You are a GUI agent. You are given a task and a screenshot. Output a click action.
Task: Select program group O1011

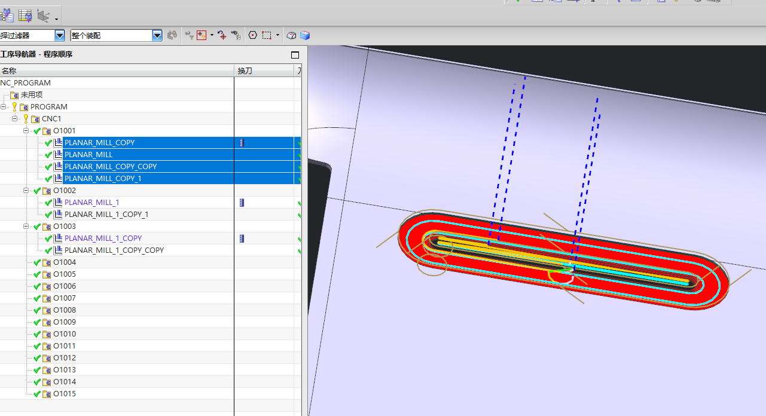click(x=65, y=346)
